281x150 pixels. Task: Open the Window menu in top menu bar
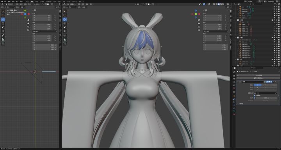17,1
